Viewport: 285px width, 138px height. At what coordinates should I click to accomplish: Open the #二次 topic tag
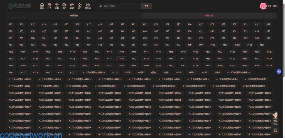(115, 72)
